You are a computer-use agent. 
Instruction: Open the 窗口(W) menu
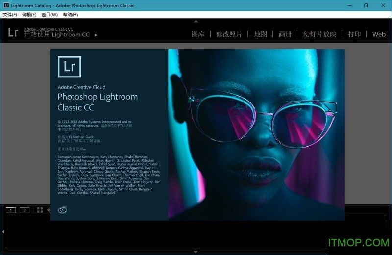pos(49,15)
